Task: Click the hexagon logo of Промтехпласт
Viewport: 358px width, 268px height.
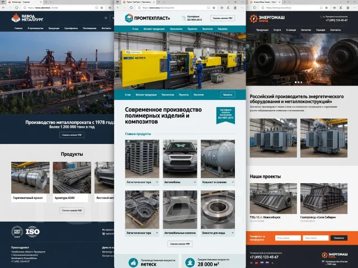Action: point(129,18)
